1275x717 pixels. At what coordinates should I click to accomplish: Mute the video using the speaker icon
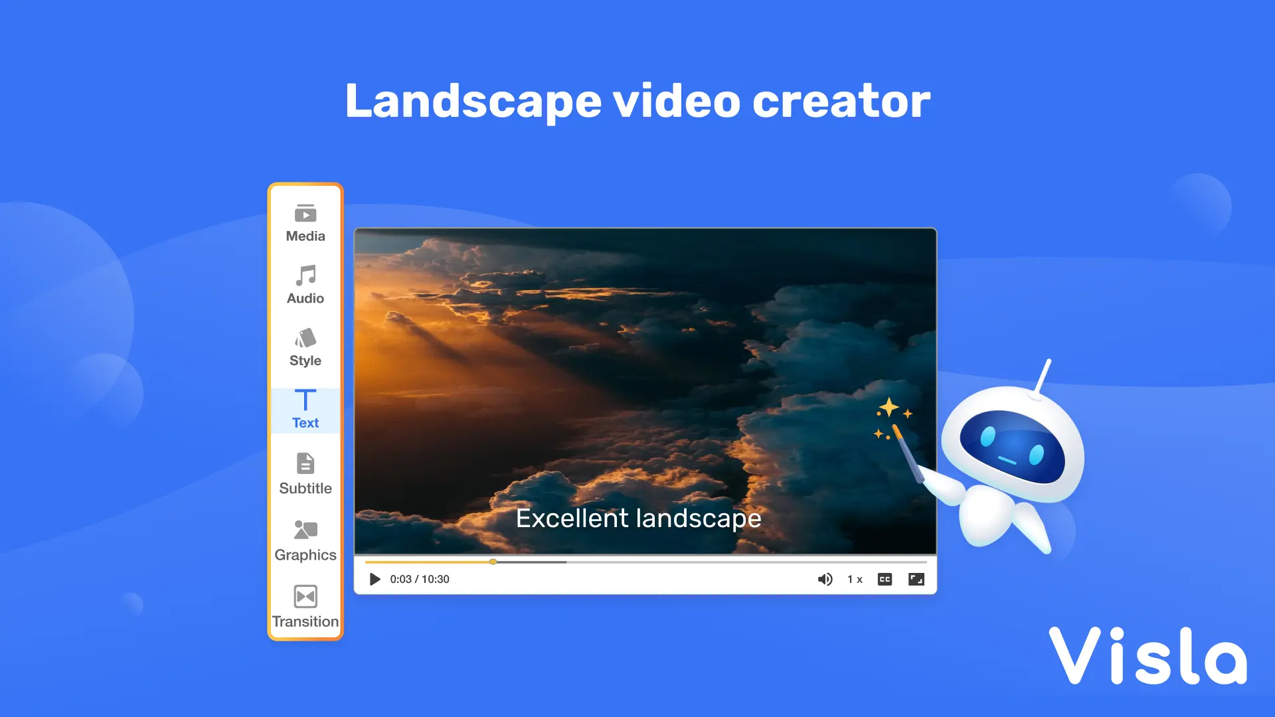pos(825,579)
